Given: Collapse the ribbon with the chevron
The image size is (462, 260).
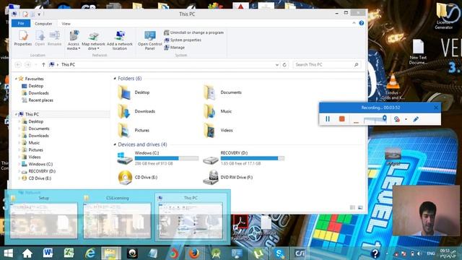Looking at the screenshot, I should click(x=354, y=23).
